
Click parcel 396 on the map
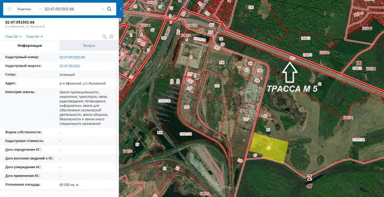(222, 62)
